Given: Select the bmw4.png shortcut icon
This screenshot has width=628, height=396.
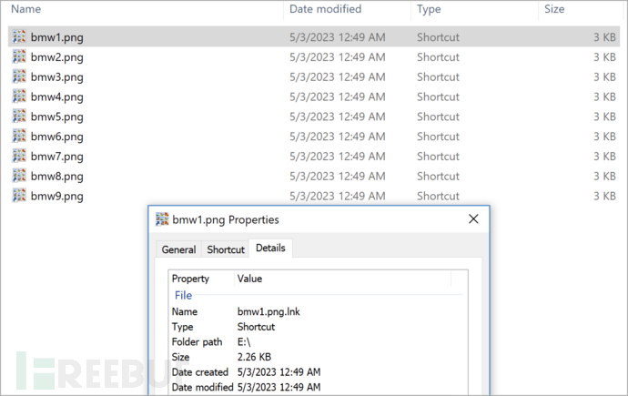Looking at the screenshot, I should pyautogui.click(x=19, y=96).
